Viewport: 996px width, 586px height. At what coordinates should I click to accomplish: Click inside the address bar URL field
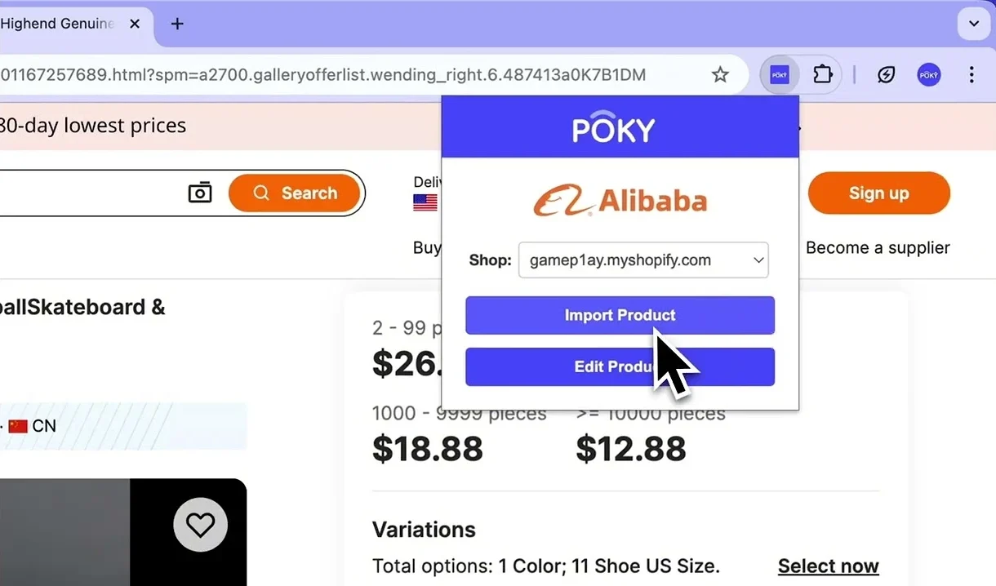click(327, 73)
